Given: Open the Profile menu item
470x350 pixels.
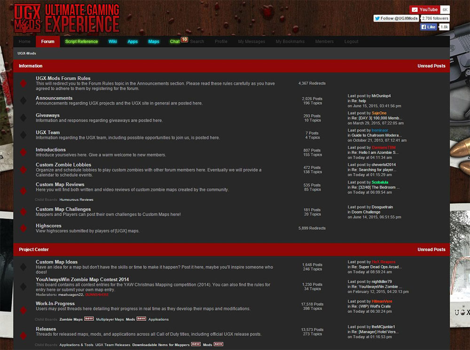Looking at the screenshot, I should coord(221,42).
